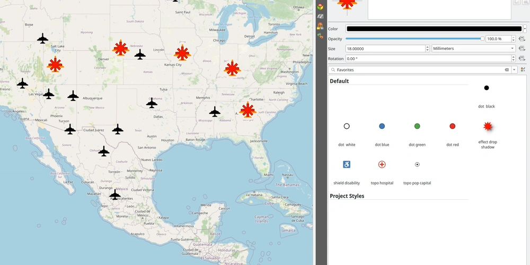Click the Rotation field showing 0.00 °
This screenshot has width=530, height=265.
click(x=428, y=59)
